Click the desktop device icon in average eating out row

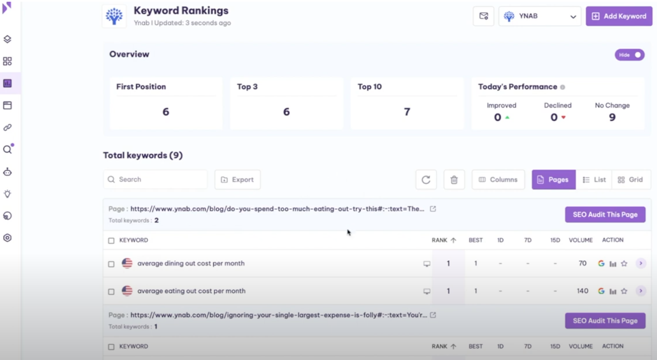tap(427, 291)
